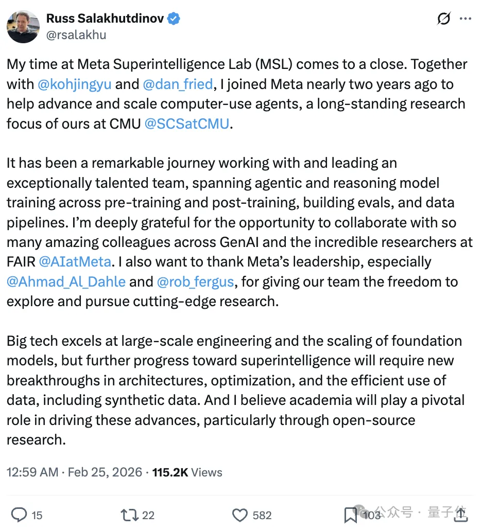Open the @dan_fried mention link
The image size is (482, 531).
[178, 84]
